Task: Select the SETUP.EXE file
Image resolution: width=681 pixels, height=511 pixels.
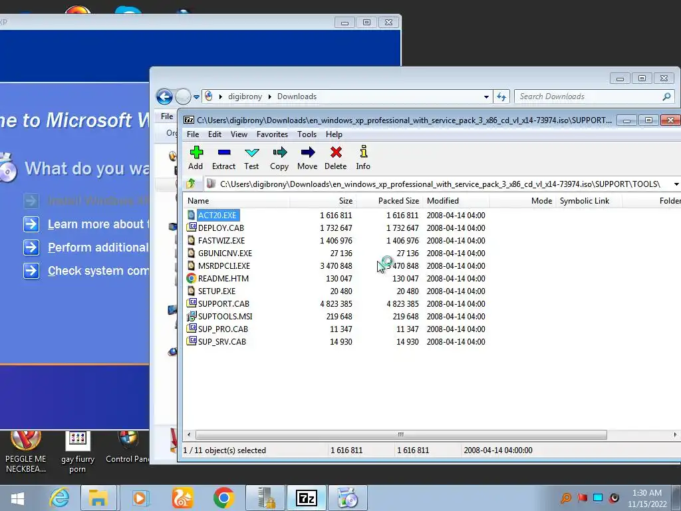Action: tap(216, 291)
